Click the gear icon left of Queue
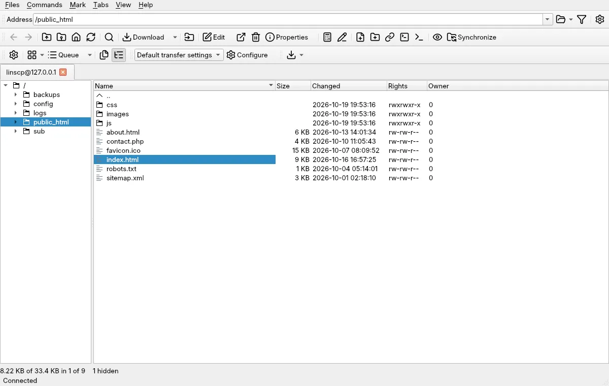 (14, 55)
